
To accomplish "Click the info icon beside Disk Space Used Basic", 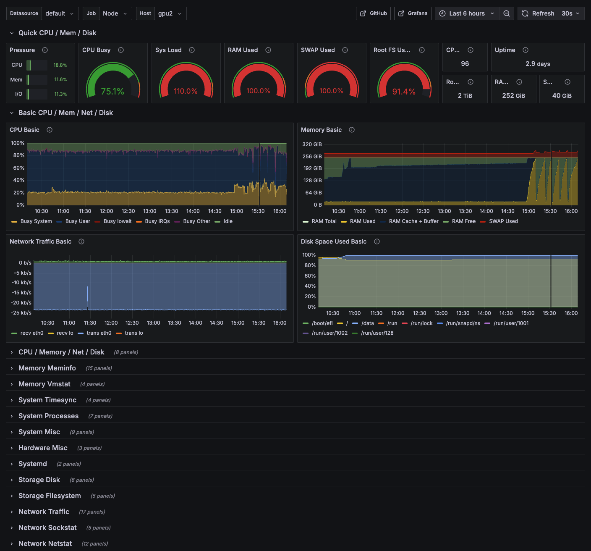I will pos(377,241).
